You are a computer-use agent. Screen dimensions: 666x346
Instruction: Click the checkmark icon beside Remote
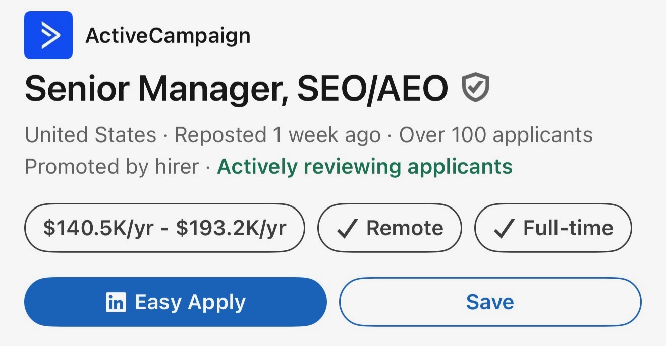[346, 228]
